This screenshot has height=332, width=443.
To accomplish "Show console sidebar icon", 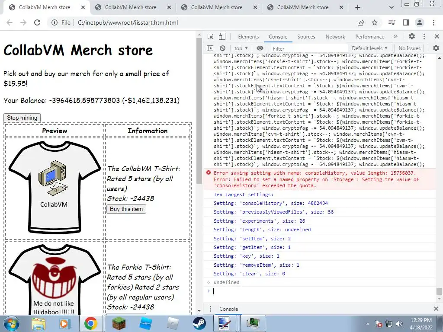I will [210, 48].
